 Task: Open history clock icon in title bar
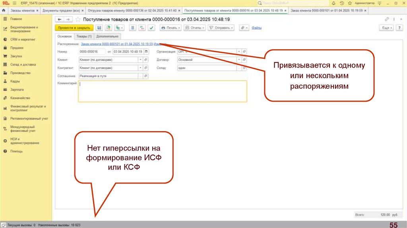point(342,3)
